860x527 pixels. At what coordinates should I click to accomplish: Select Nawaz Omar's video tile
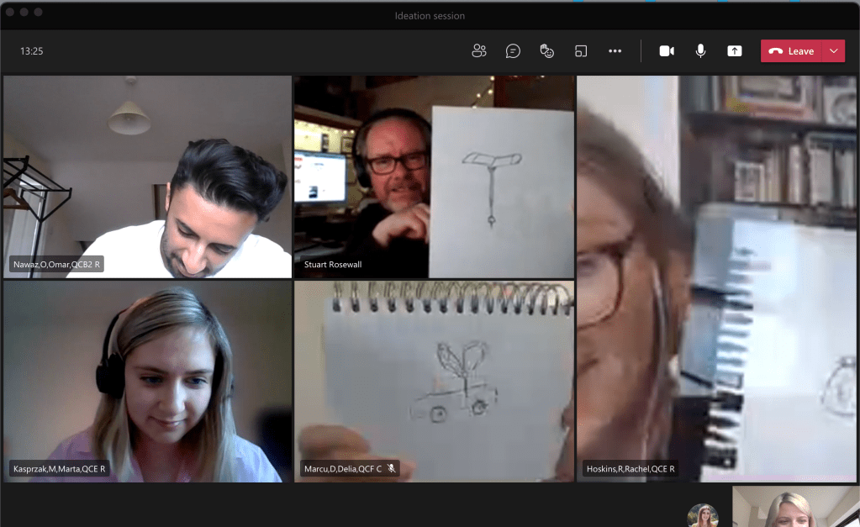tap(147, 177)
